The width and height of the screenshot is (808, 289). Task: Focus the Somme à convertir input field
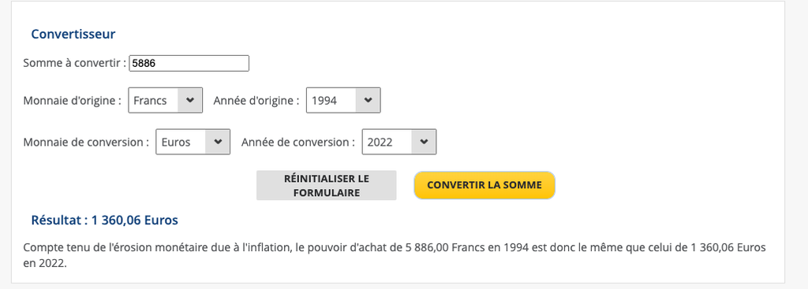point(189,63)
